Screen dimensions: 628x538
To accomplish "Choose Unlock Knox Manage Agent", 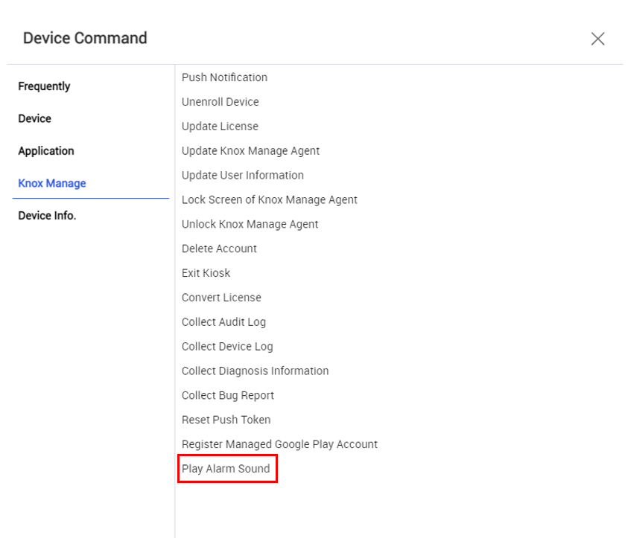I will coord(250,224).
